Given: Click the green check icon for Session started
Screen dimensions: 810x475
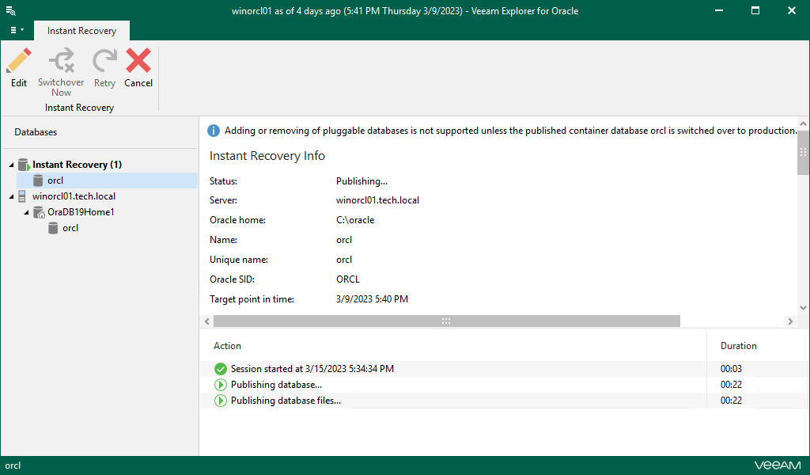Looking at the screenshot, I should (x=221, y=369).
